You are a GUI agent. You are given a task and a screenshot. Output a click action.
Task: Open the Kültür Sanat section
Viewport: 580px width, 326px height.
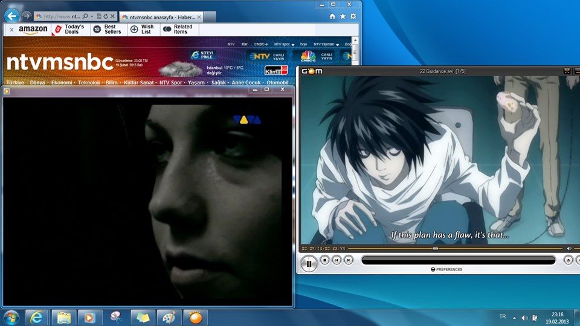click(x=139, y=83)
